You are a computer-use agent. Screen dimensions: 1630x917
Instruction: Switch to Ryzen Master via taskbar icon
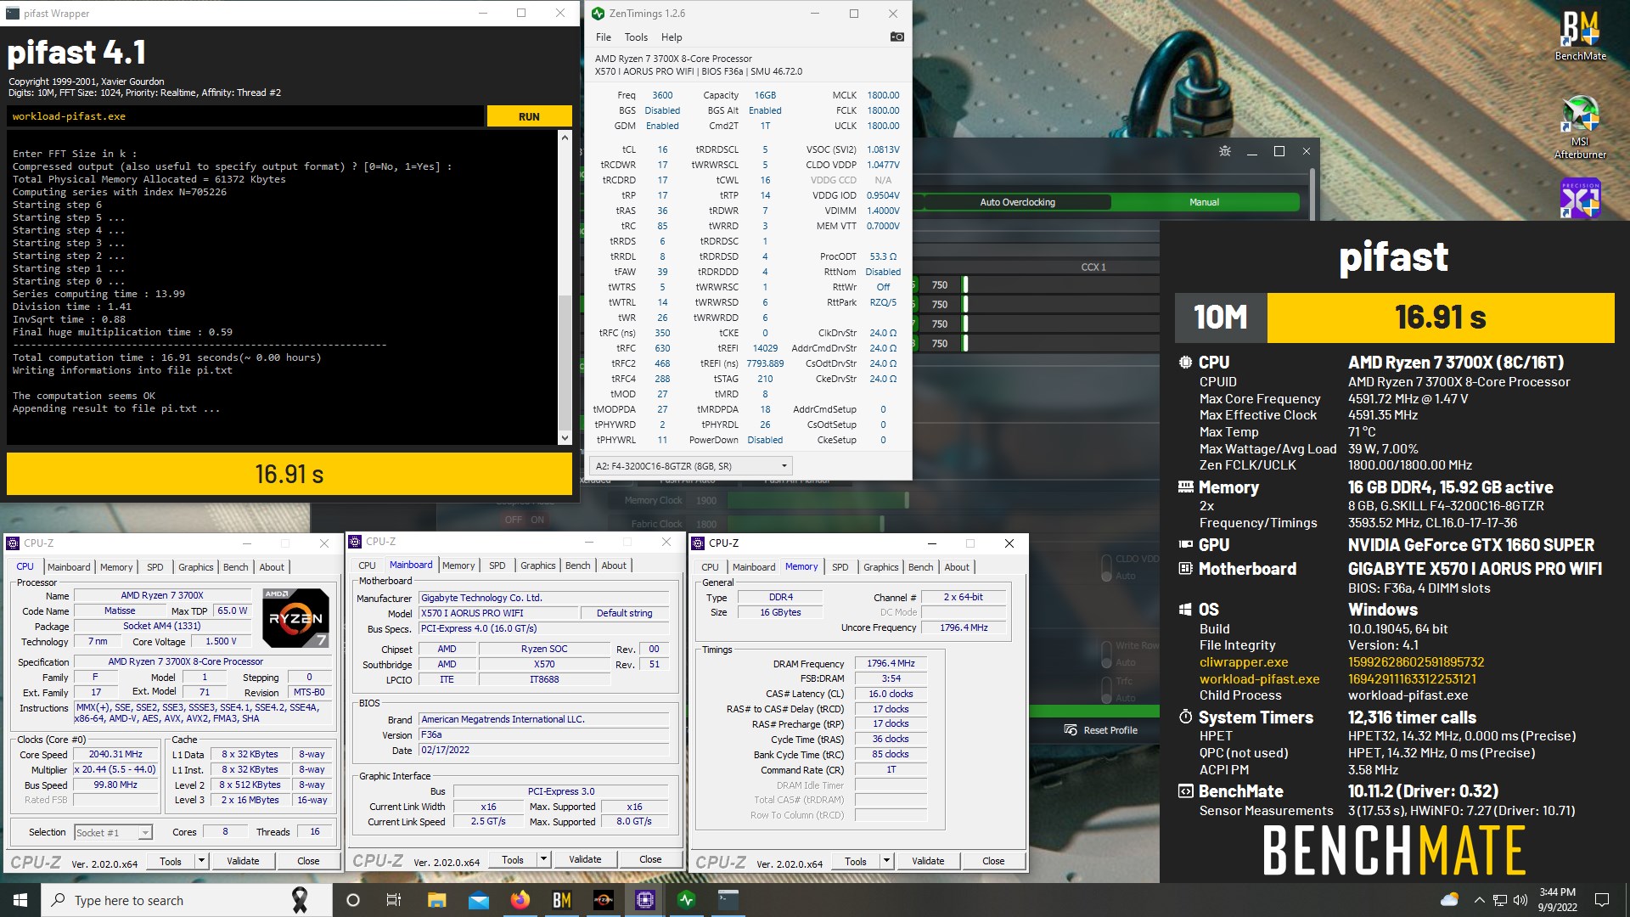(604, 900)
